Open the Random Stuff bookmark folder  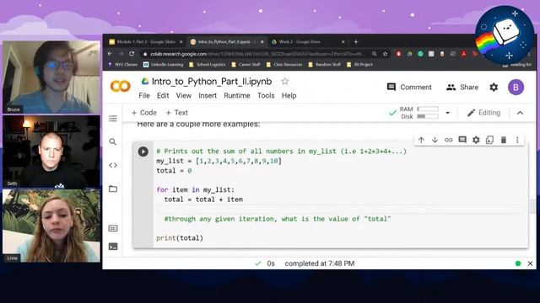(324, 65)
